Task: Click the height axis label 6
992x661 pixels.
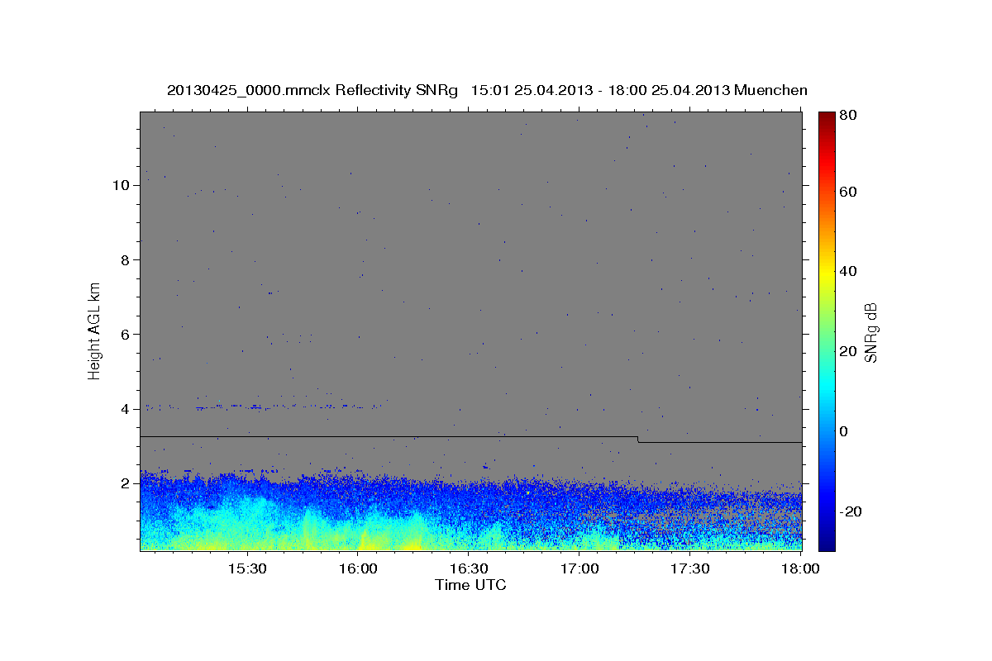Action: pos(126,334)
